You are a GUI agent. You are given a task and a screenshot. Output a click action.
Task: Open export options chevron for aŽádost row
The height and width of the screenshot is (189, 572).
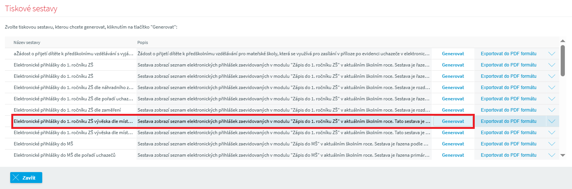tap(552, 54)
